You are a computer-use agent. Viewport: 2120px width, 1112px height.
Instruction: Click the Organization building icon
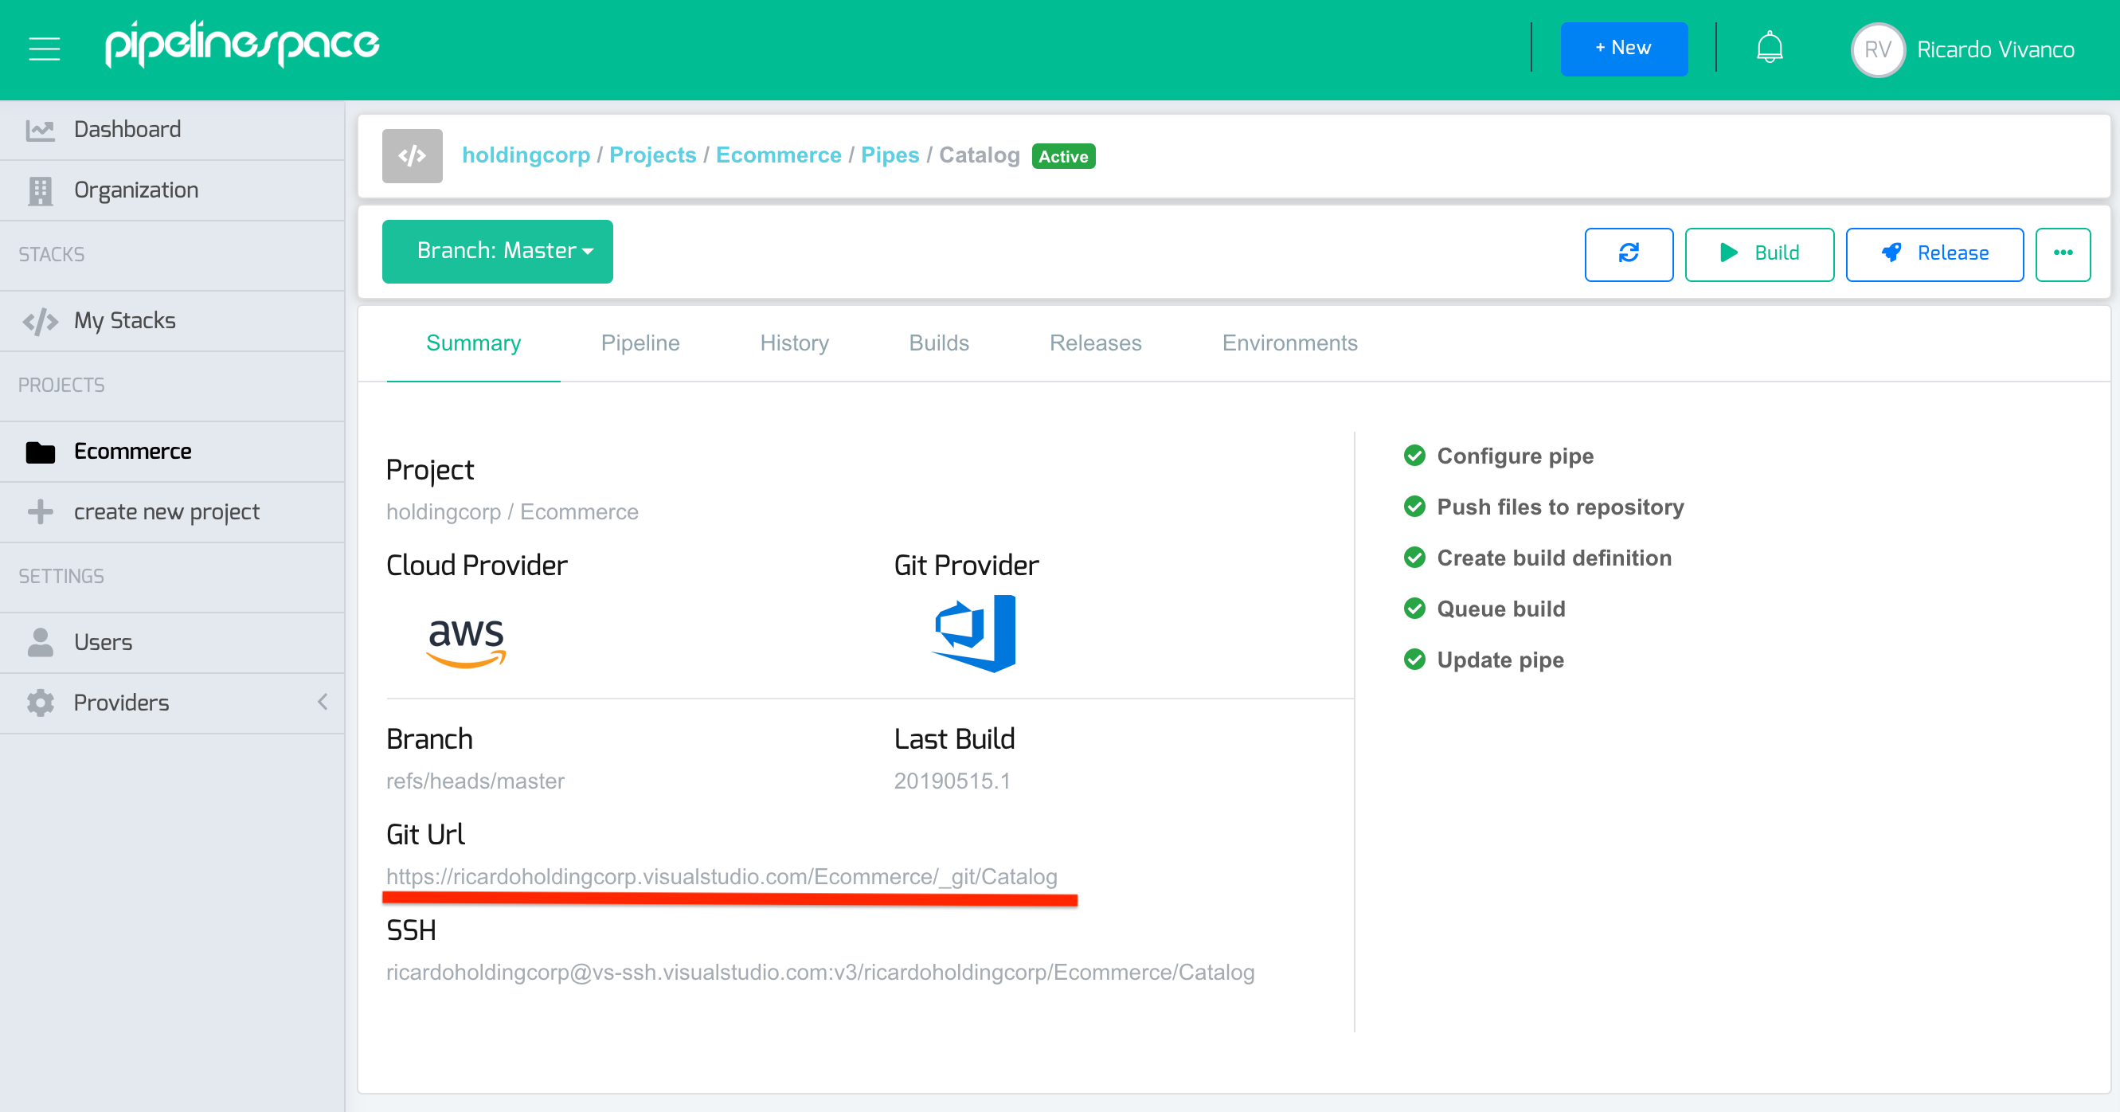[x=41, y=190]
